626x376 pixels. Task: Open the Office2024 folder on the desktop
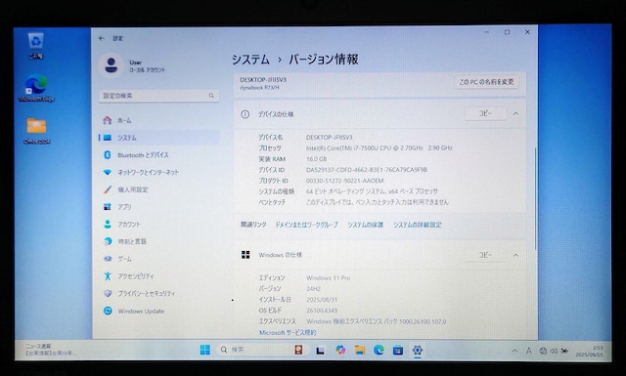[36, 131]
